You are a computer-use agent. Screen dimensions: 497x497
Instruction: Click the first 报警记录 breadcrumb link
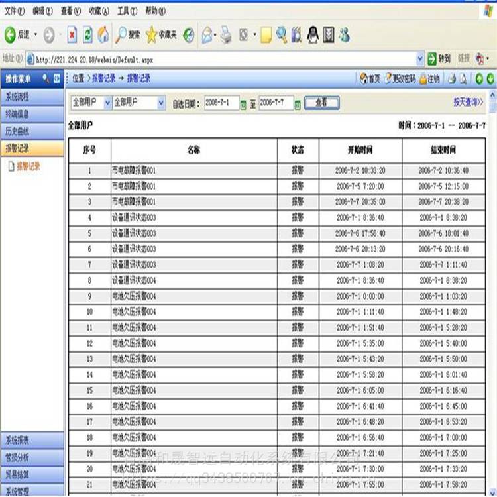point(103,78)
